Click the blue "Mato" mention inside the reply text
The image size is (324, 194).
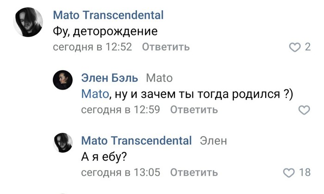coord(95,94)
